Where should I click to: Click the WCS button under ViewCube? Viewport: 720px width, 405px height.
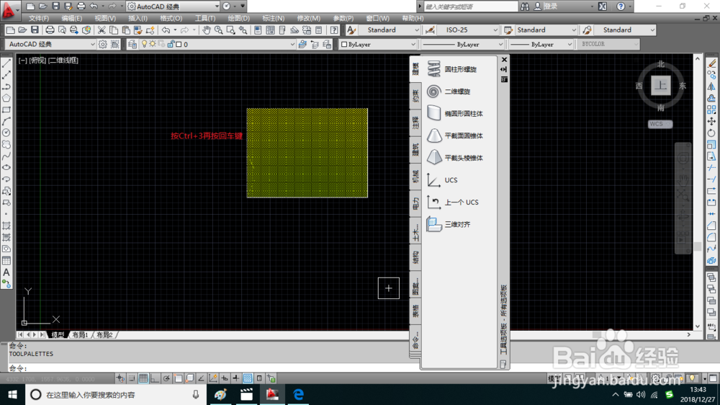660,124
